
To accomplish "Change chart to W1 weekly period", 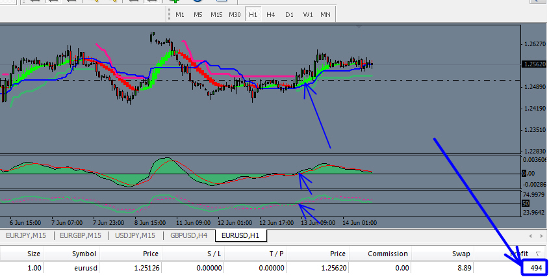I will pos(307,14).
